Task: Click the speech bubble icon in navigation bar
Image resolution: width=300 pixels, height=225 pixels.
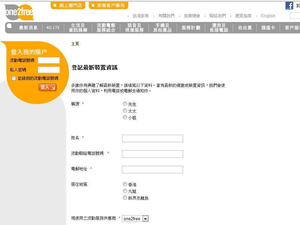Action: click(9, 26)
